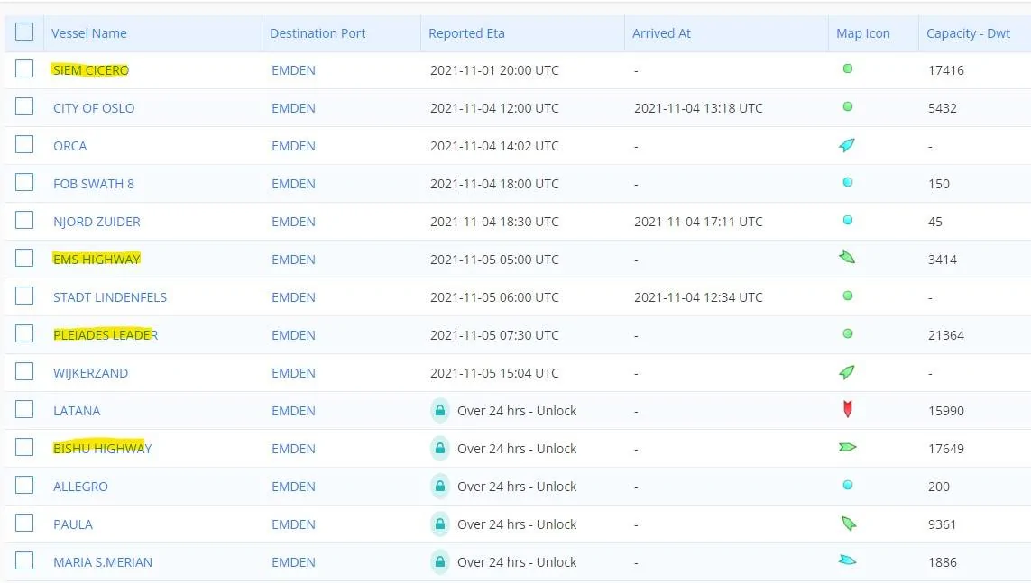This screenshot has height=583, width=1031.
Task: Select arrival time 2021-11-04 13:18 UTC
Action: tap(698, 108)
